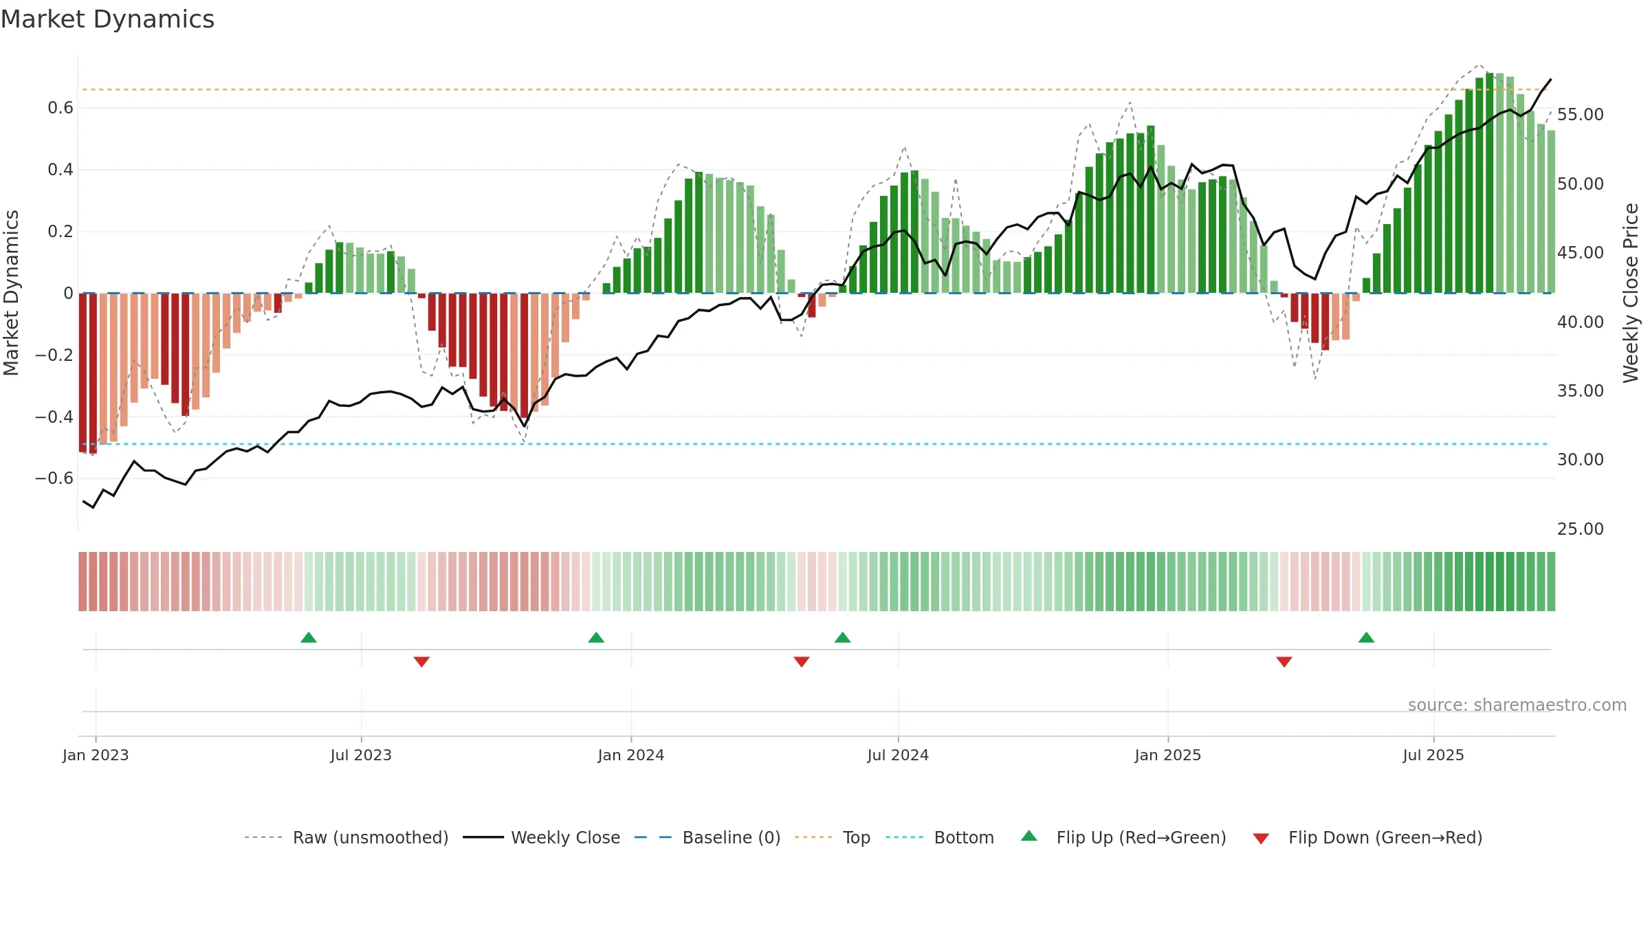Click the 40.00 price axis label

pyautogui.click(x=1581, y=322)
